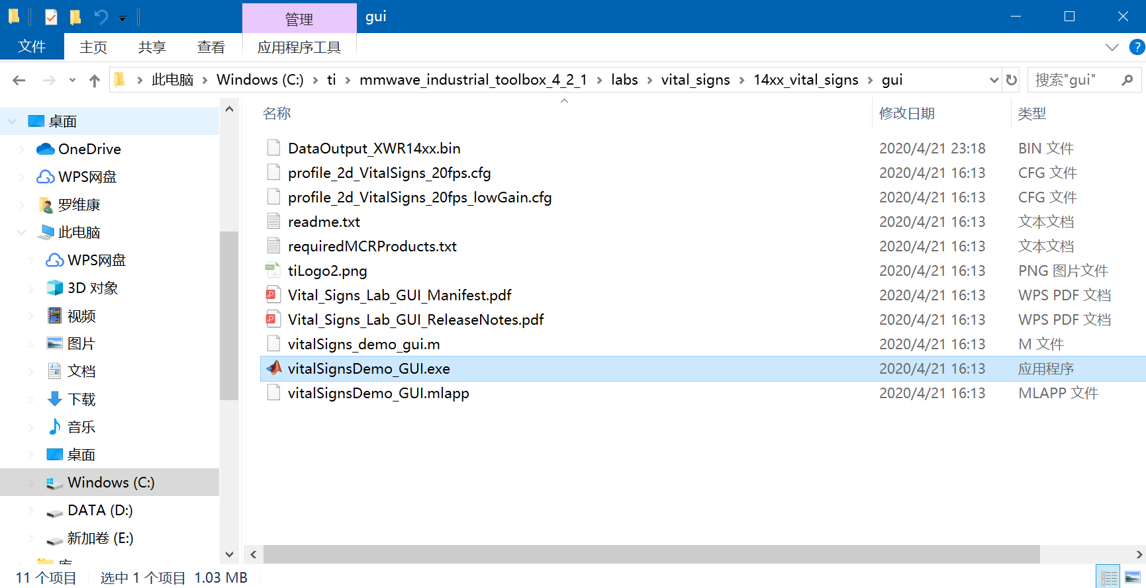Click the requiredMCRProducts.txt file icon
1146x588 pixels.
[273, 246]
